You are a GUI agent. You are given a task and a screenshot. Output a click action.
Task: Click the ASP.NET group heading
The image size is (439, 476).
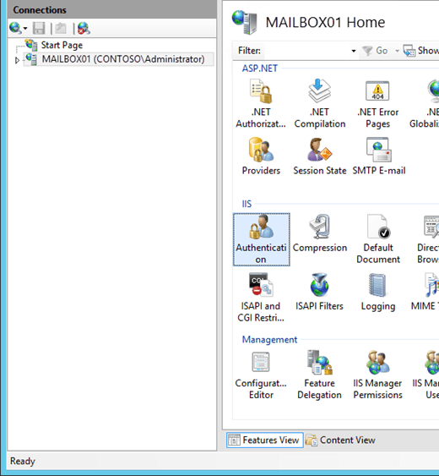259,68
